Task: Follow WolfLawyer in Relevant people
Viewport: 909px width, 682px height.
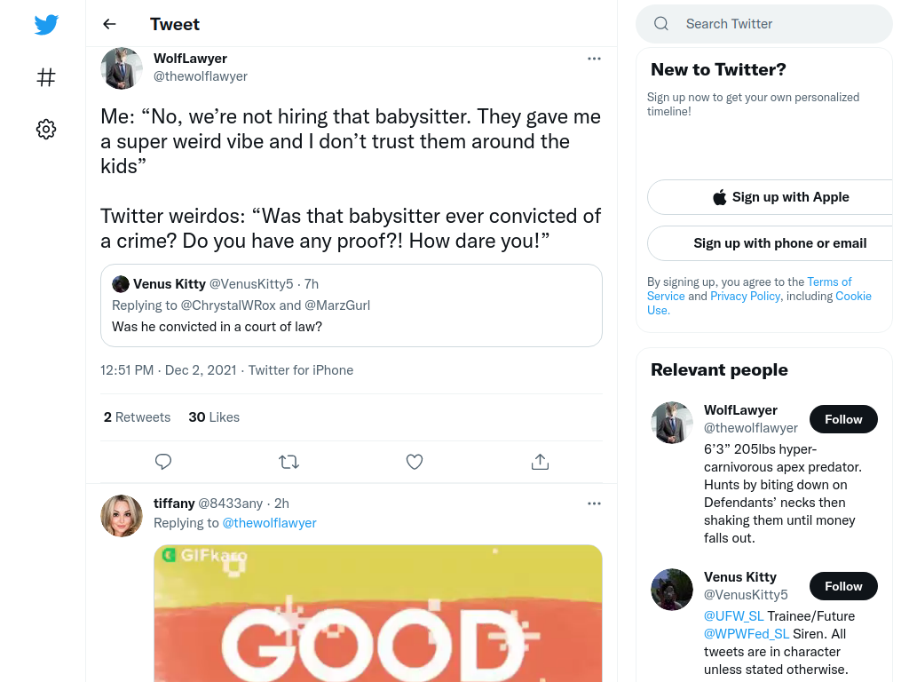Action: (843, 419)
